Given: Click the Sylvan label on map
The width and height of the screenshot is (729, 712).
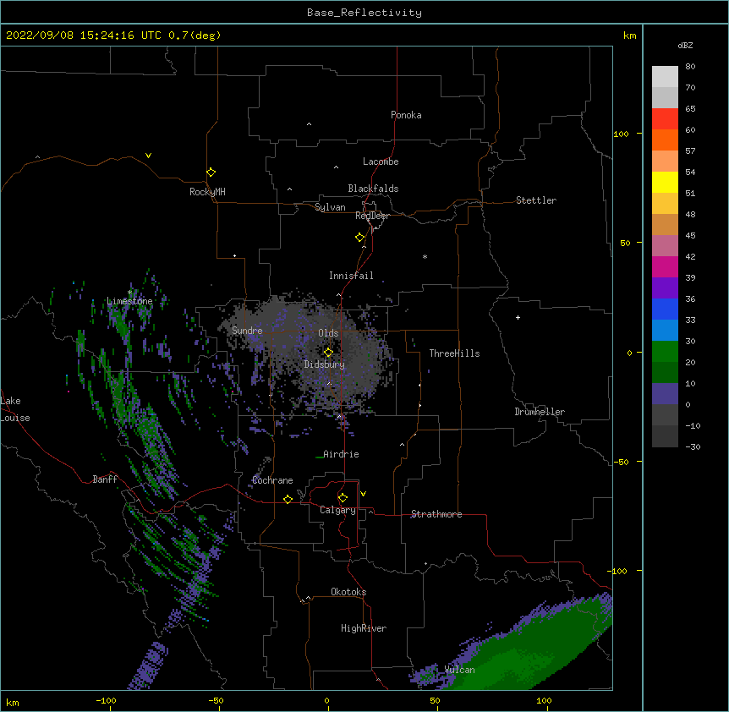Looking at the screenshot, I should pyautogui.click(x=330, y=207).
